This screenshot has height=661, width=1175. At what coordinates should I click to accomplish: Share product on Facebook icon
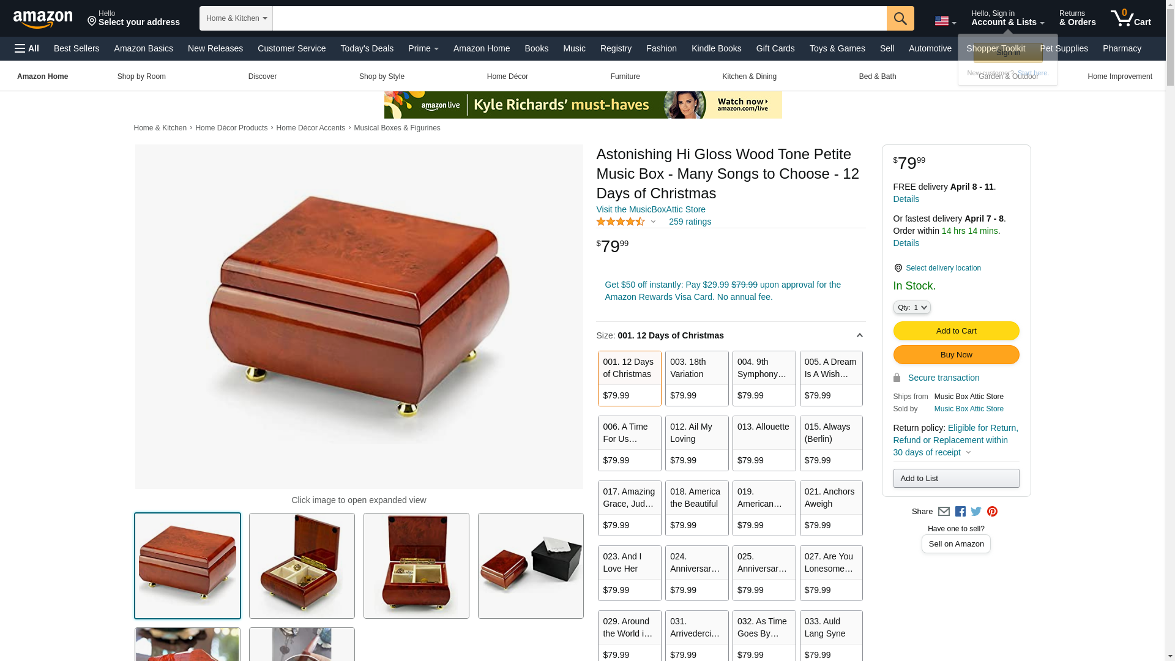[960, 512]
